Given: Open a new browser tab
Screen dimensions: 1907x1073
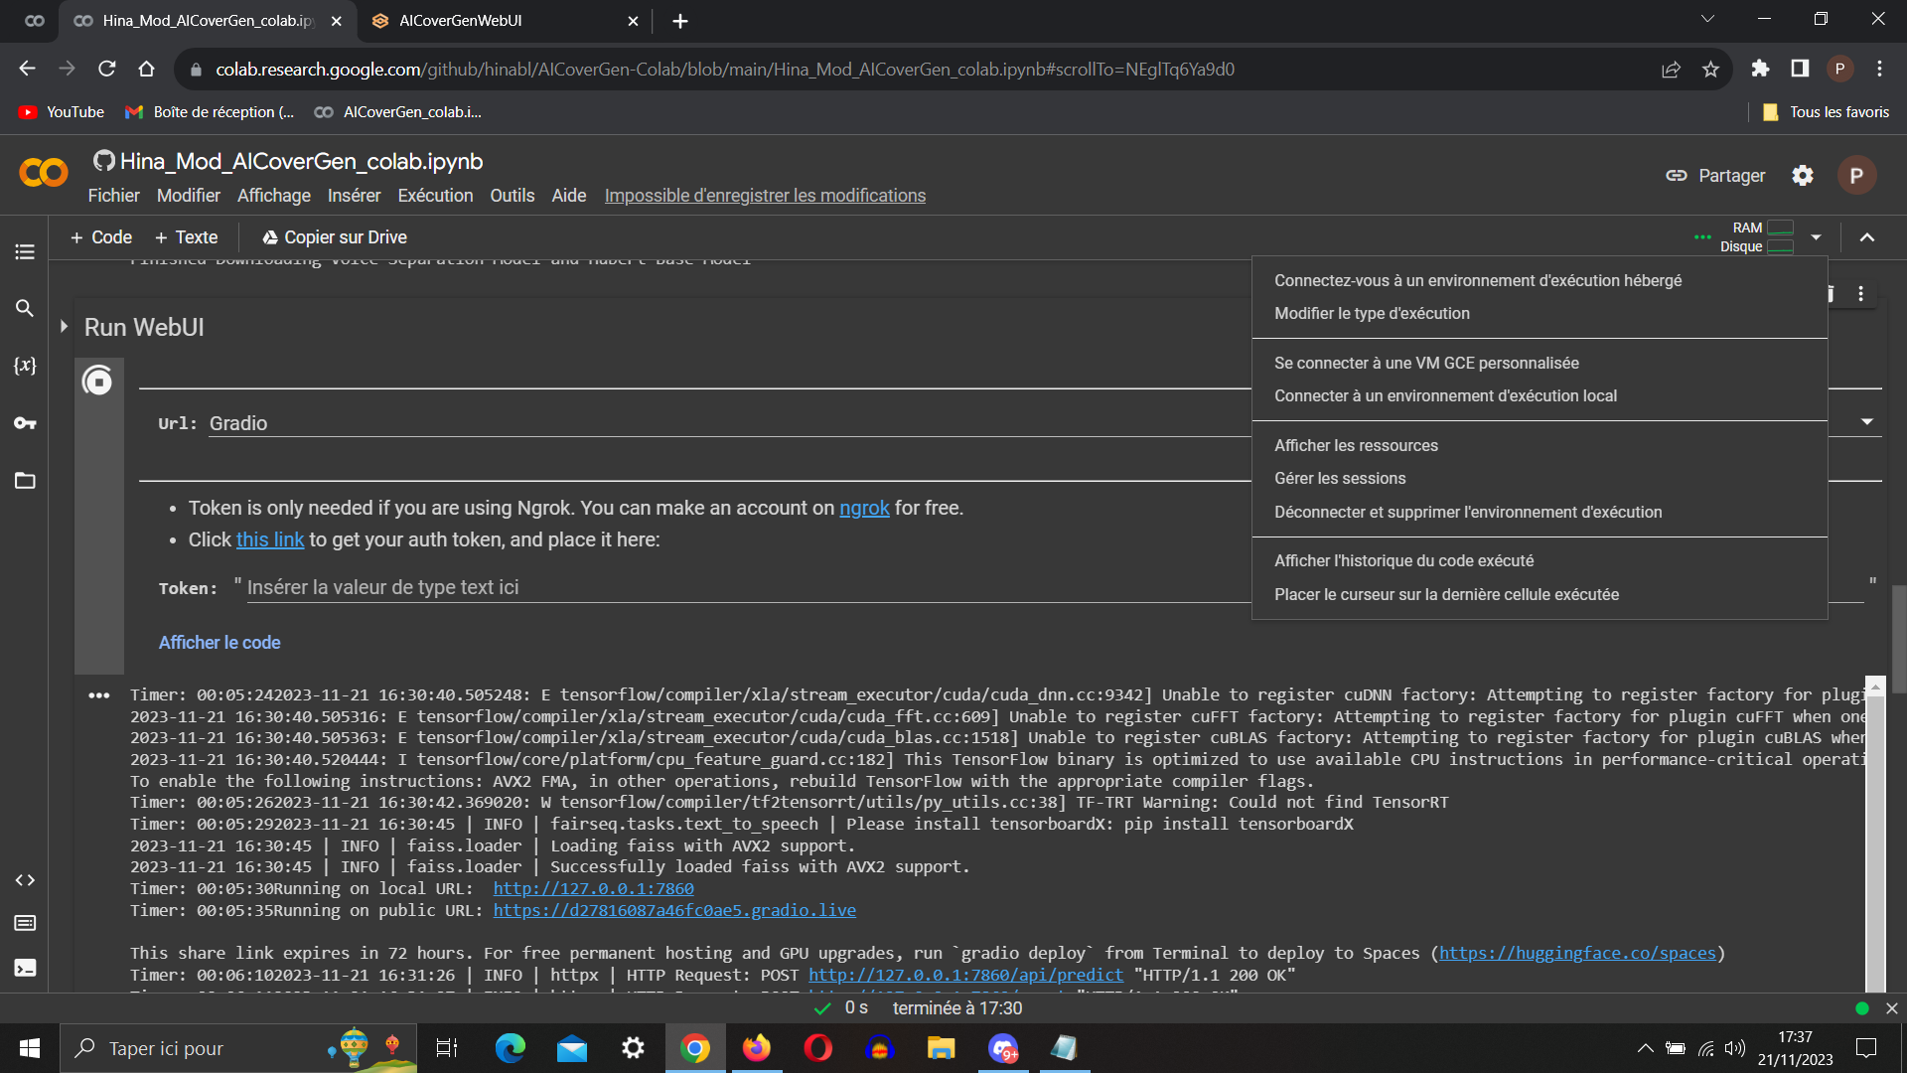Looking at the screenshot, I should [680, 21].
